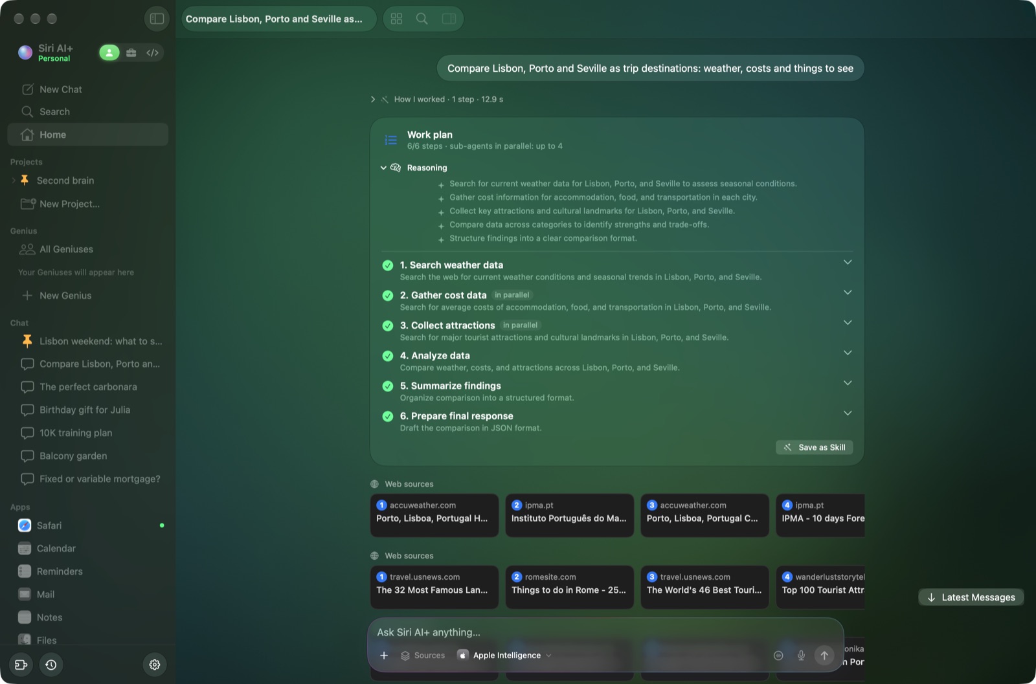Open the Safari app icon

coord(25,525)
